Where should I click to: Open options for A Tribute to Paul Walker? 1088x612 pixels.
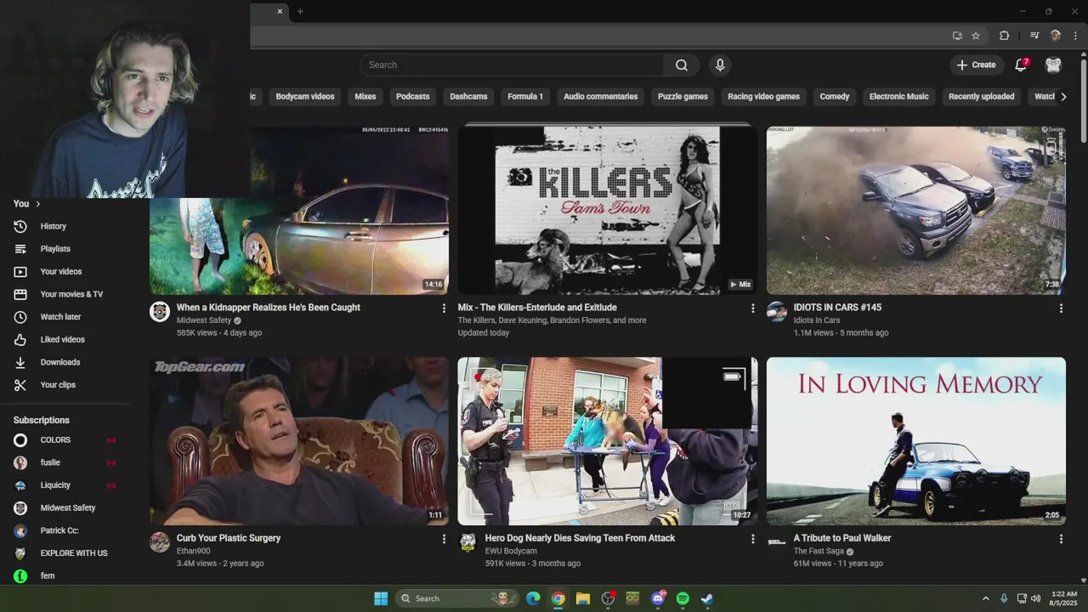point(1061,539)
